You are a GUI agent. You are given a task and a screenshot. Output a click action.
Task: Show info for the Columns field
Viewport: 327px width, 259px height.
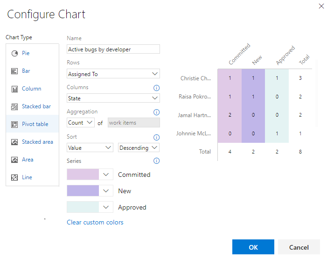(156, 88)
